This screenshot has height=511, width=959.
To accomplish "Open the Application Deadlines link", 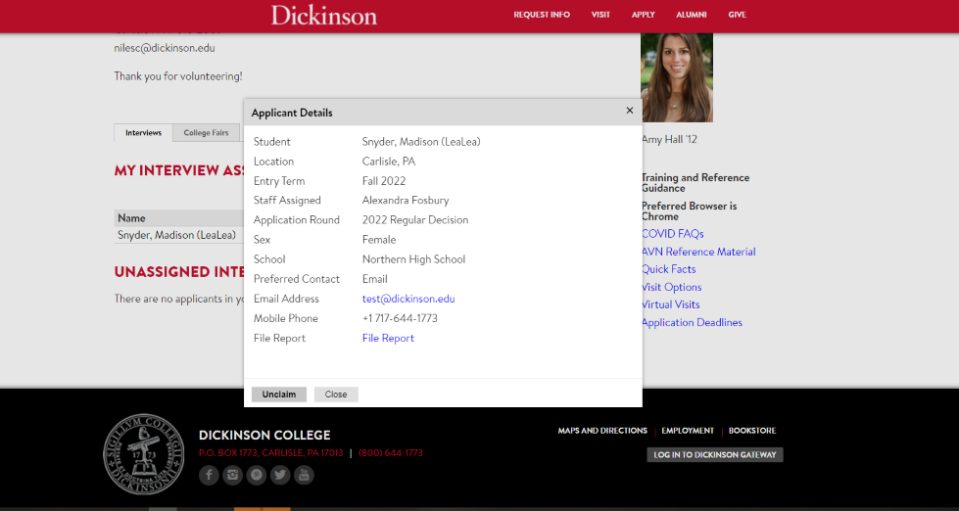I will 692,323.
